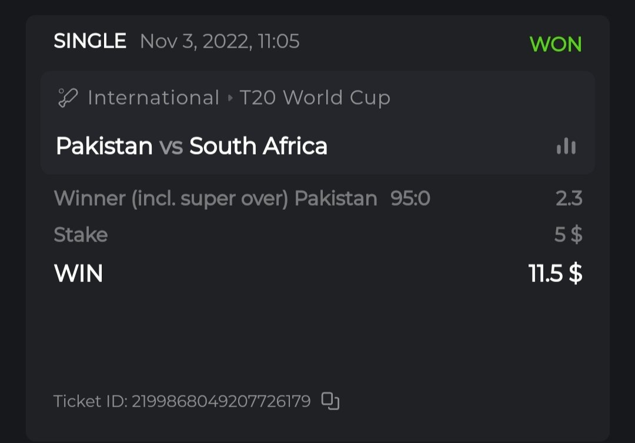Click the 5 $ stake amount
Image resolution: width=635 pixels, height=443 pixels.
[x=568, y=235]
